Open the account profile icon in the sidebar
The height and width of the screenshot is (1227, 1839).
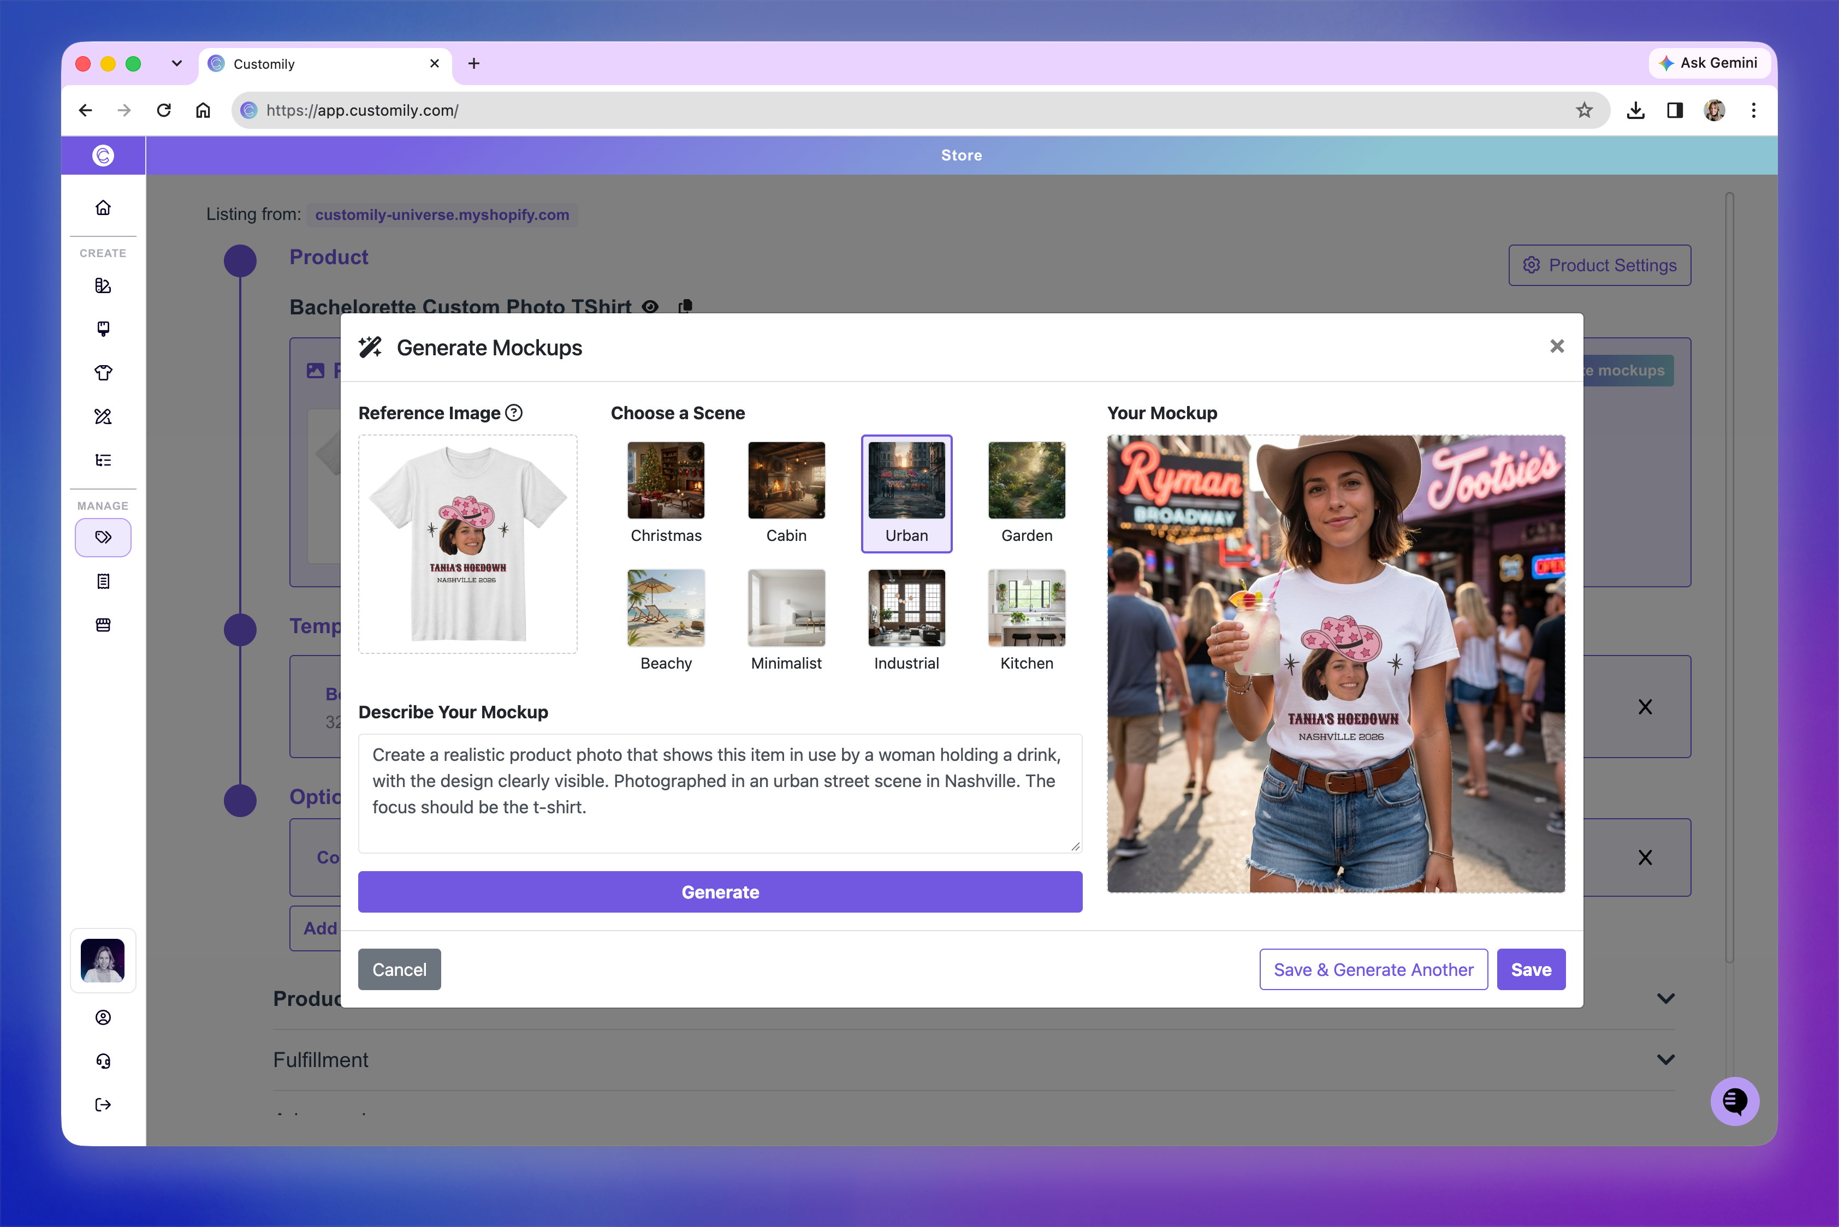(x=103, y=1017)
